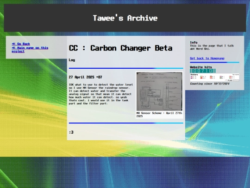Click the "27 April 2025 +07" date
Screen dimensions: 250x188
pos(85,77)
